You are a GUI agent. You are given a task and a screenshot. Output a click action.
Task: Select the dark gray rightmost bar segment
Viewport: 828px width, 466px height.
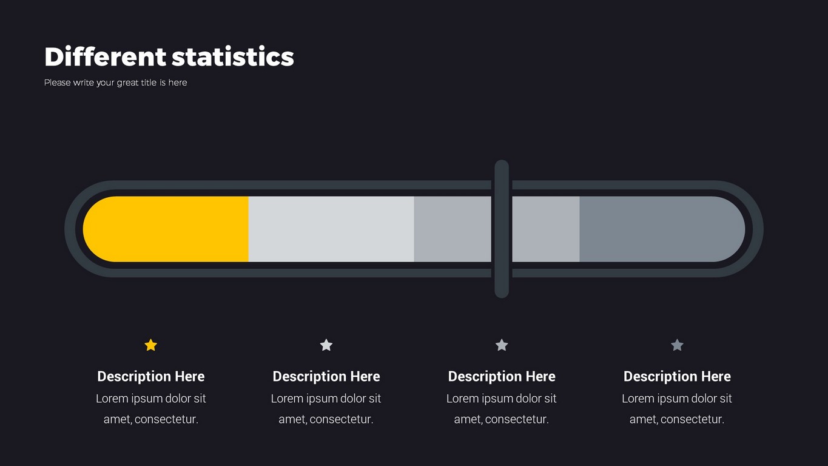click(x=660, y=229)
